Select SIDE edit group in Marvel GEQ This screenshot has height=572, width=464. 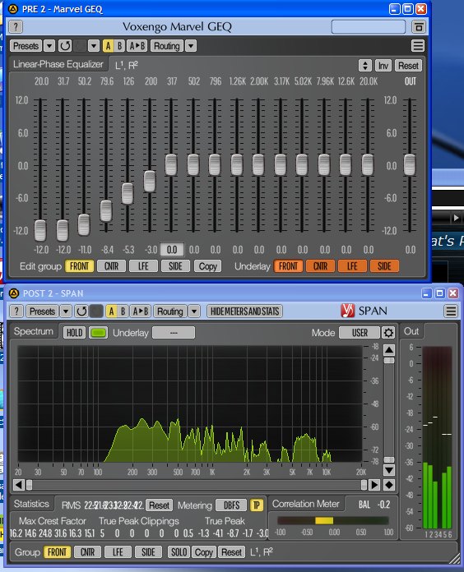[175, 266]
